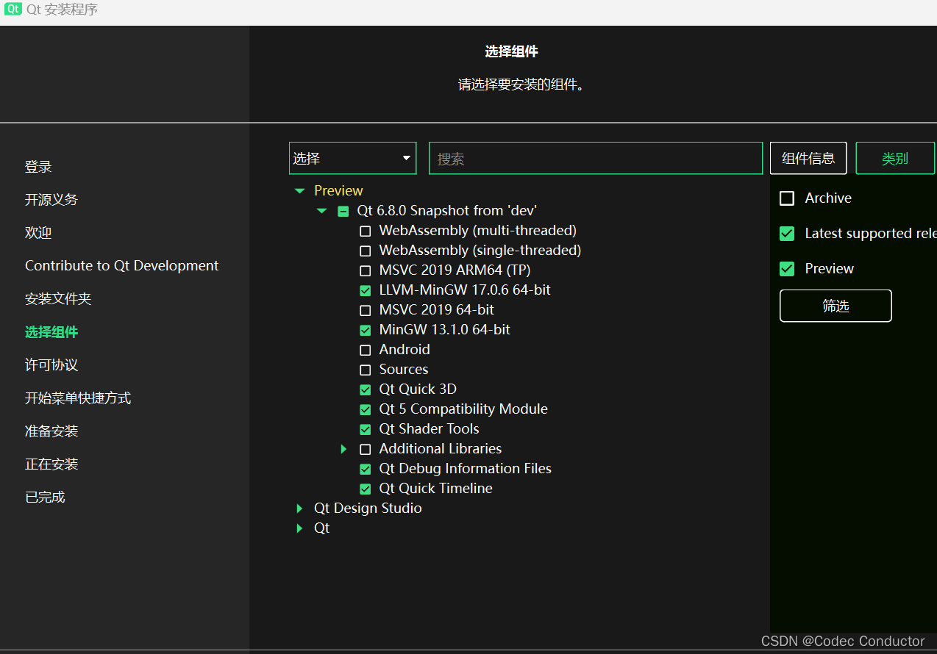This screenshot has width=937, height=654.
Task: Go to the 开始菜单快捷方式 step
Action: [78, 398]
